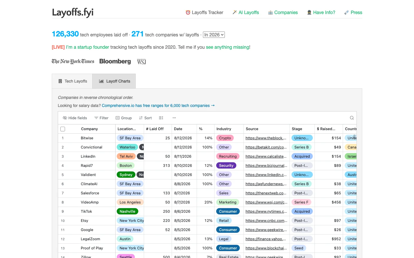Click the magic wand icon beside AI Layoffs
Viewport: 414px width, 258px height.
(x=235, y=12)
